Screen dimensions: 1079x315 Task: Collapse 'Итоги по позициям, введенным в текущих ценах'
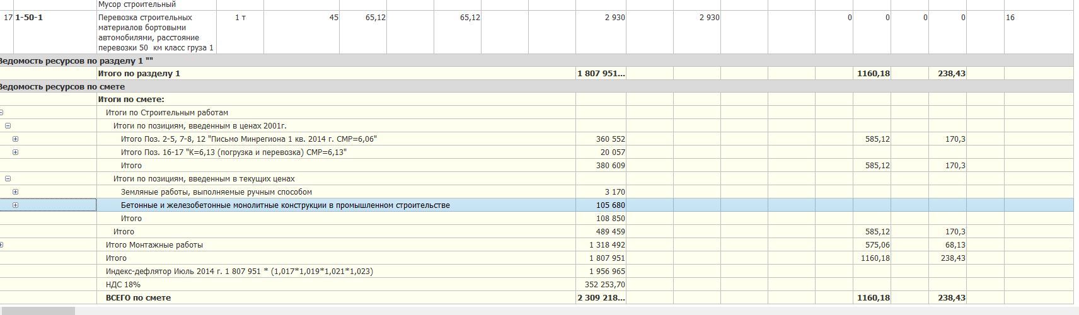(x=8, y=179)
